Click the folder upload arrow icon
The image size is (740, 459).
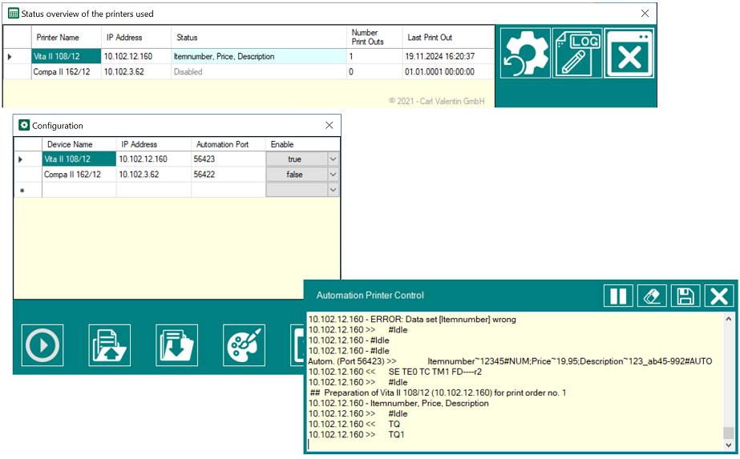110,345
